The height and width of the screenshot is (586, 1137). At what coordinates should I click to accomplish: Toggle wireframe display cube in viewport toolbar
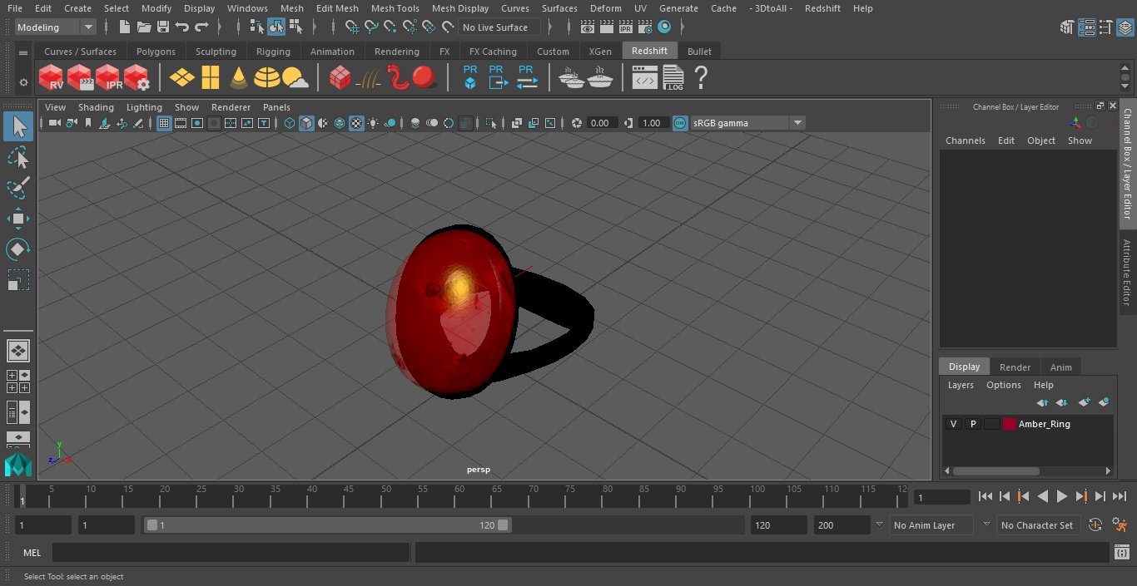(x=290, y=123)
